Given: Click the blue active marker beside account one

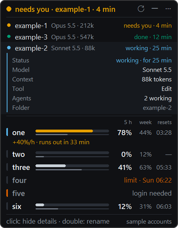Looking at the screenshot, I should pos(7,132).
